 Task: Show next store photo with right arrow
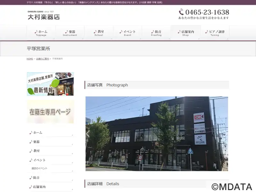pyautogui.click(x=226, y=134)
